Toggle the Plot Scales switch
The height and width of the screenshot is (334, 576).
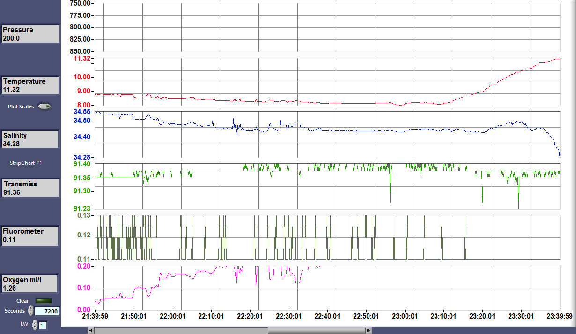(45, 107)
